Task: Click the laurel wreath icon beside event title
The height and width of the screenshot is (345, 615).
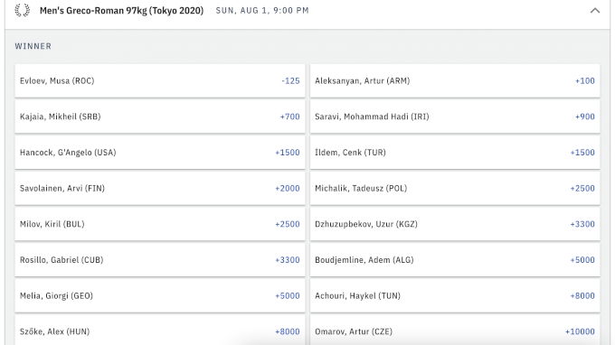Action: (23, 10)
